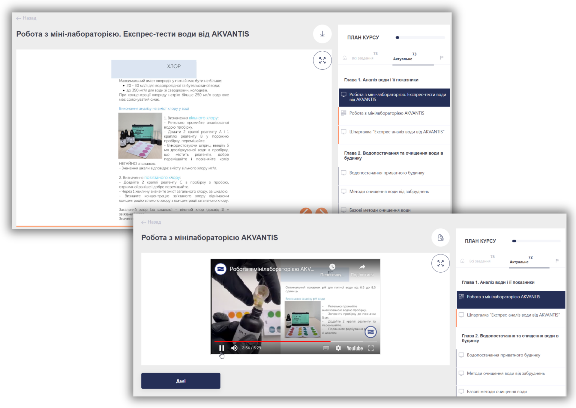Open Шпаргалка 'Експрес-аналіз води' in the back window
The height and width of the screenshot is (408, 576).
pyautogui.click(x=394, y=135)
